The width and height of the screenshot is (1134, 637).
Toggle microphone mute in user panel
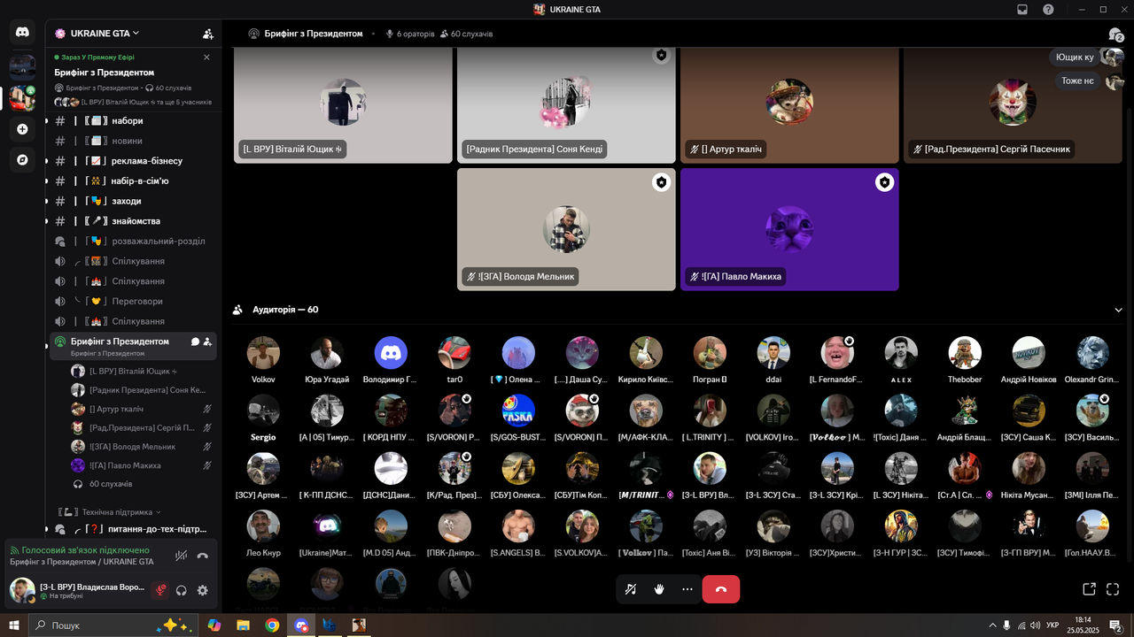pyautogui.click(x=160, y=590)
